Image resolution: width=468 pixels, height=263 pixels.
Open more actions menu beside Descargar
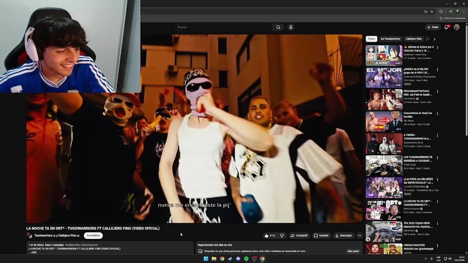[359, 236]
